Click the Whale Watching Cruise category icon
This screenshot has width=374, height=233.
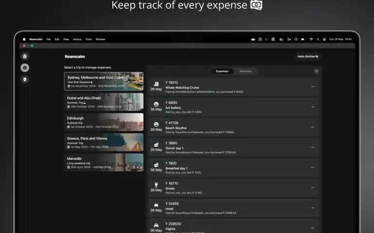pos(156,84)
